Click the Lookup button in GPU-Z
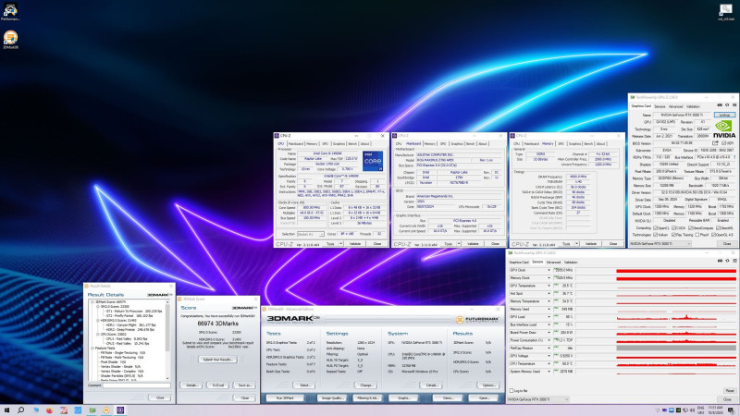The height and width of the screenshot is (416, 740). [724, 115]
